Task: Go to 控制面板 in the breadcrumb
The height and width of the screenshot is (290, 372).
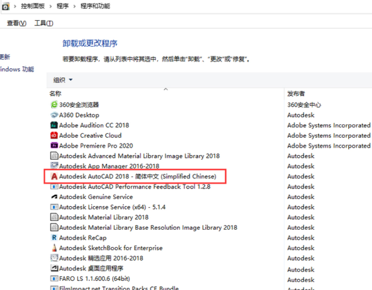Action: pyautogui.click(x=32, y=6)
